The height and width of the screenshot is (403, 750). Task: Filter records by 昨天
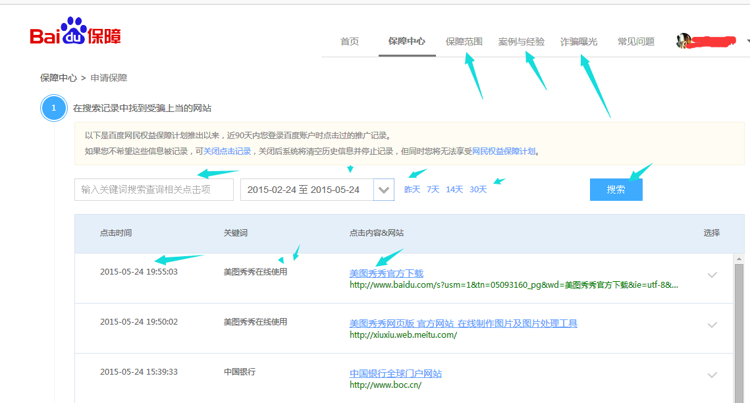(x=412, y=190)
